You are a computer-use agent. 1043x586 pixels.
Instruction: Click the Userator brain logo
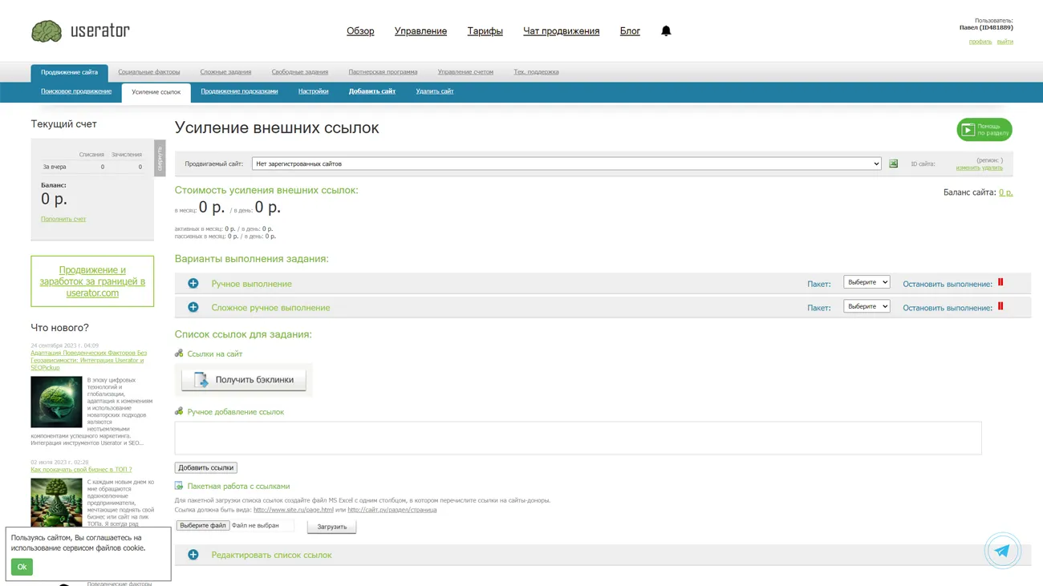(x=47, y=31)
